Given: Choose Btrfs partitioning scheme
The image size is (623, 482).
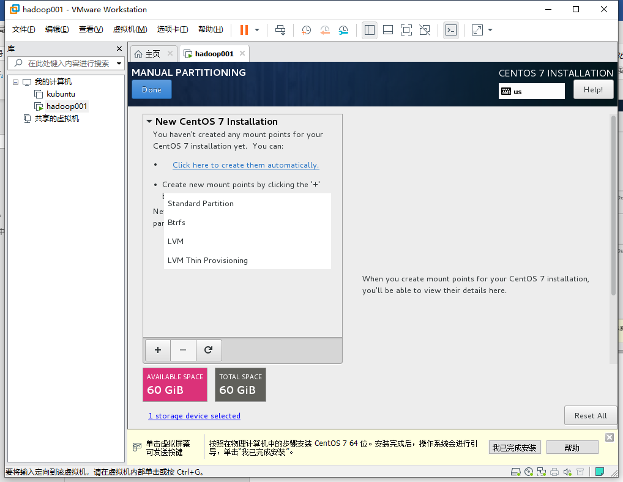Looking at the screenshot, I should tap(247, 222).
